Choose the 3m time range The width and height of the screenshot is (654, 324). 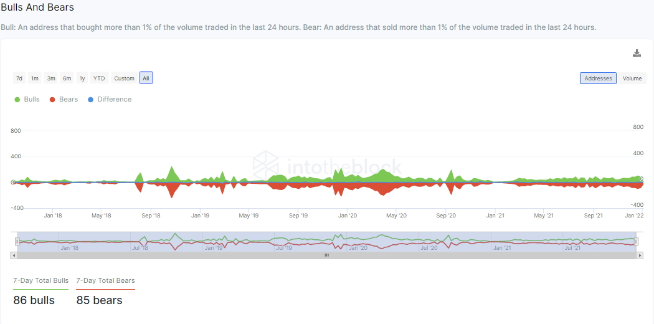(51, 78)
